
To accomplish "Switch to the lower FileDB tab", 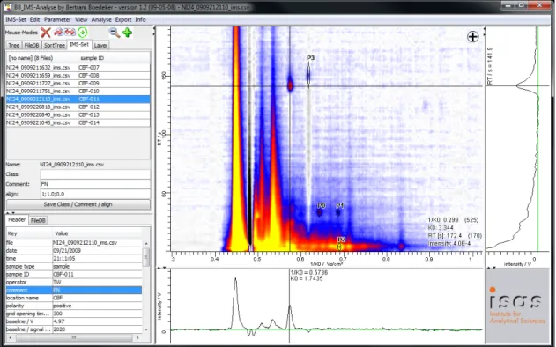I will click(38, 220).
